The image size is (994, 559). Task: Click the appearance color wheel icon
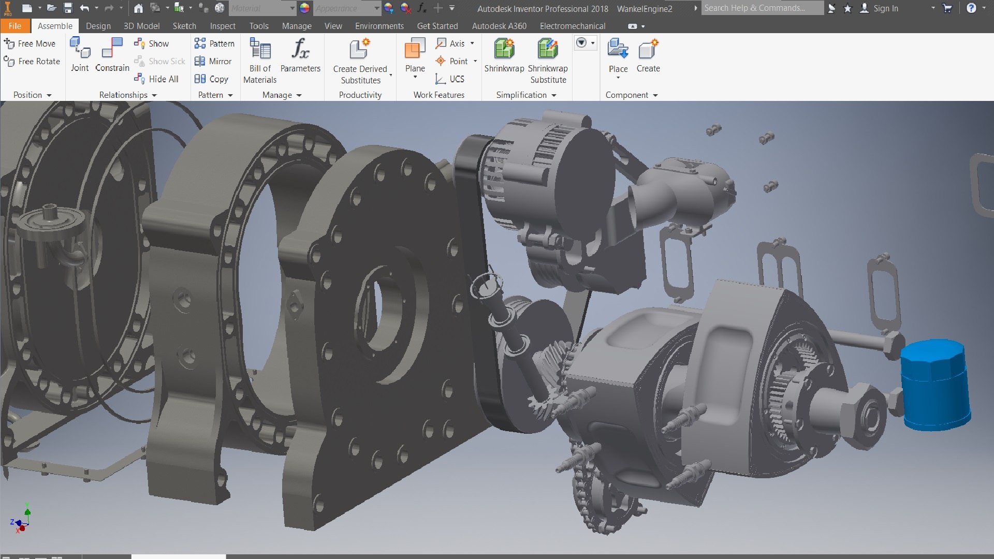click(x=304, y=8)
